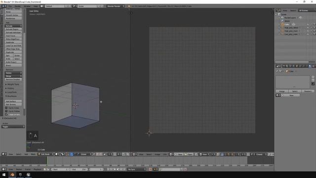Click the pivot point selector icon

[63, 154]
